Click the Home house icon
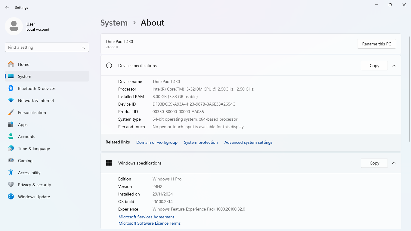Image resolution: width=411 pixels, height=231 pixels. pyautogui.click(x=11, y=64)
